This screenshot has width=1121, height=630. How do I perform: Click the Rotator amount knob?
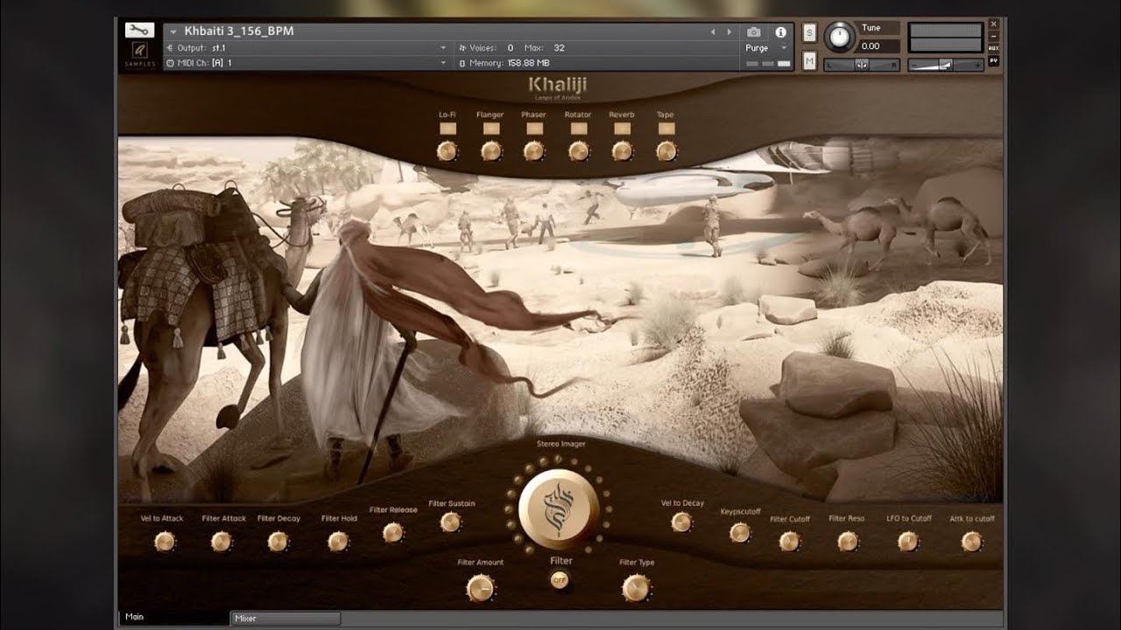[578, 151]
